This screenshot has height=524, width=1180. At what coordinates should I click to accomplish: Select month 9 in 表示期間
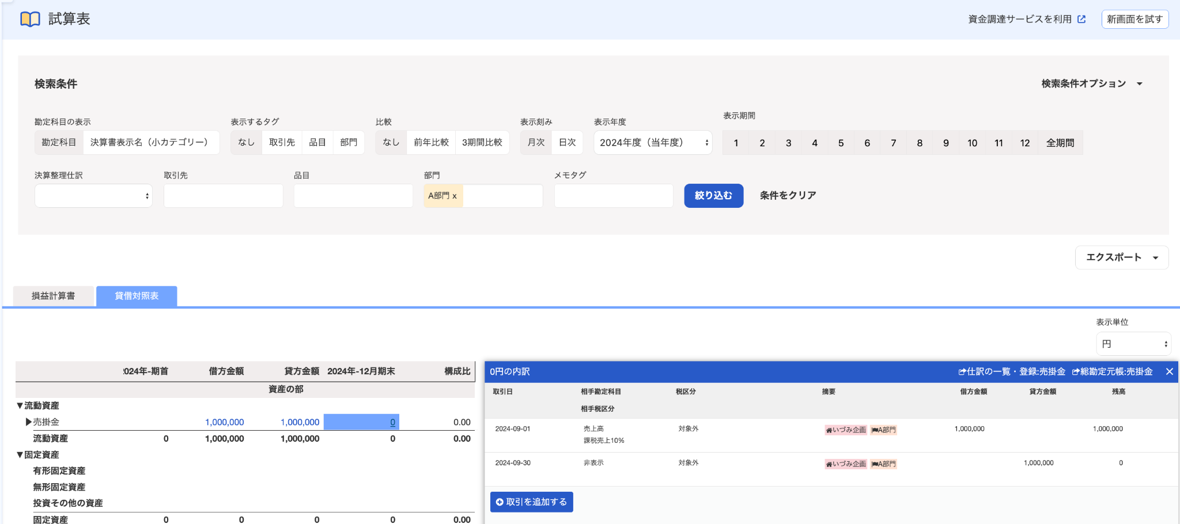tap(946, 143)
